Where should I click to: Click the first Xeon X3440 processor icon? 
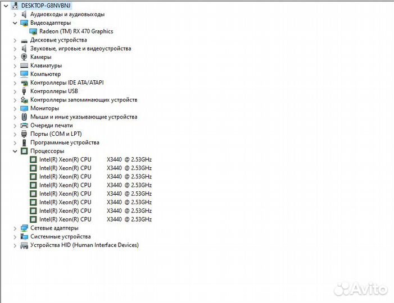(x=33, y=159)
